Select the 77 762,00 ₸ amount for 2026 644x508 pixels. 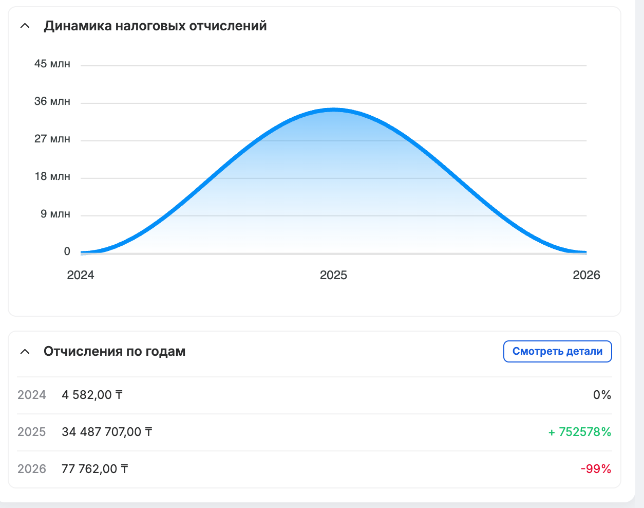(94, 469)
